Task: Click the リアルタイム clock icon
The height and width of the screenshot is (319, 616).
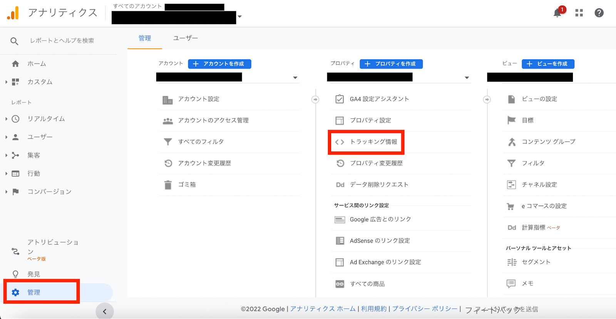Action: coord(15,119)
